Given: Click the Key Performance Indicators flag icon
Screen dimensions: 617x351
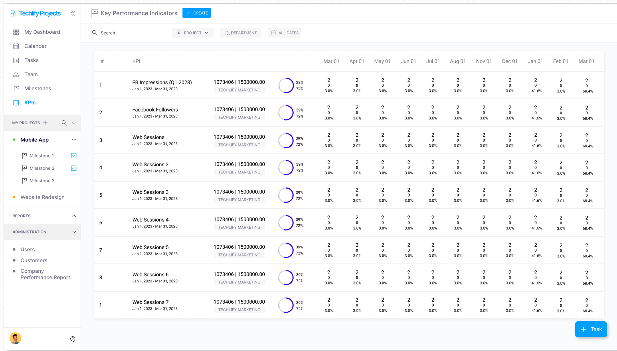Looking at the screenshot, I should (95, 13).
